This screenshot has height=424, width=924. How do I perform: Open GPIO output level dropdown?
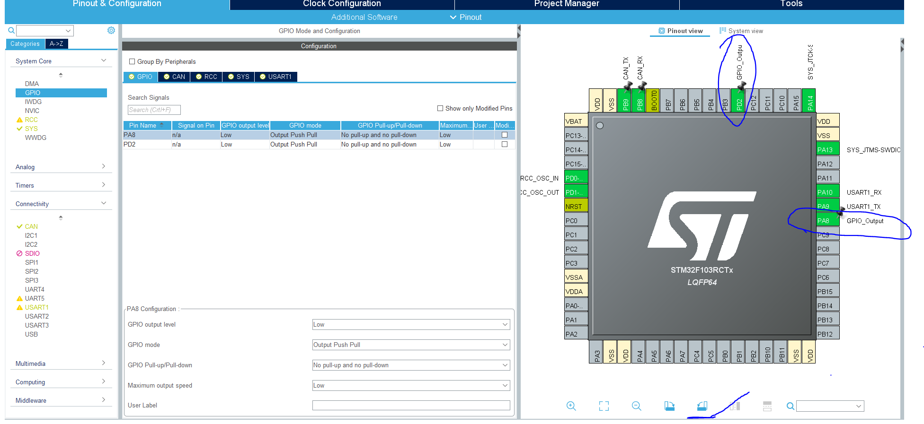[x=411, y=324]
